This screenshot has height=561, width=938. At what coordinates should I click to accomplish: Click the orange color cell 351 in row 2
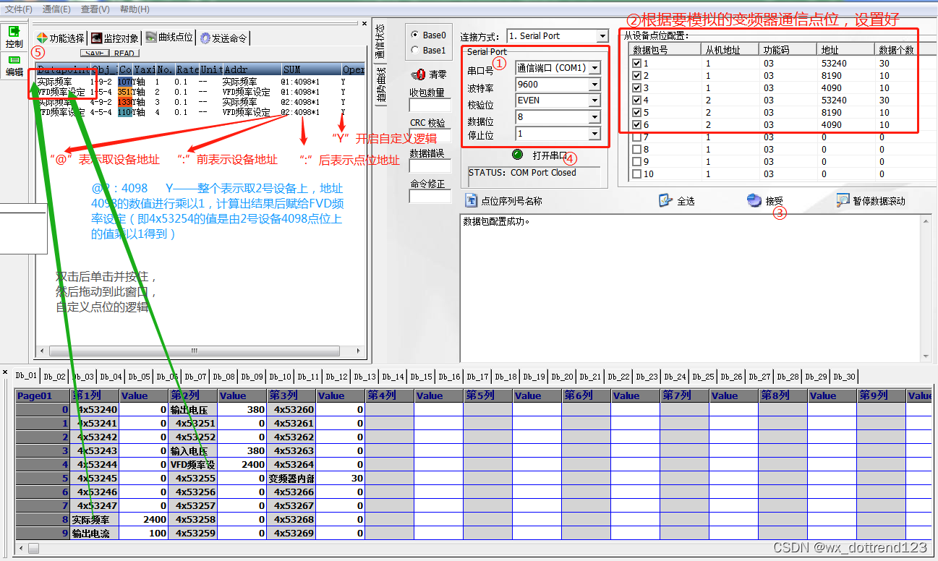point(124,92)
